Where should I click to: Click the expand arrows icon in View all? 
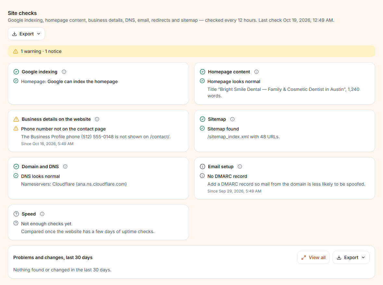303,258
